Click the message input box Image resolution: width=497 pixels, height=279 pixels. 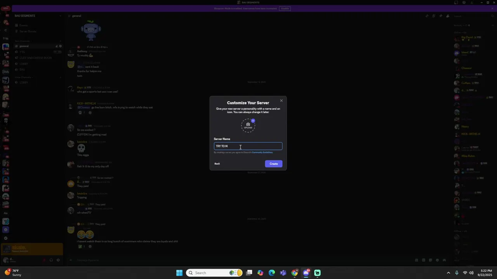click(241, 260)
